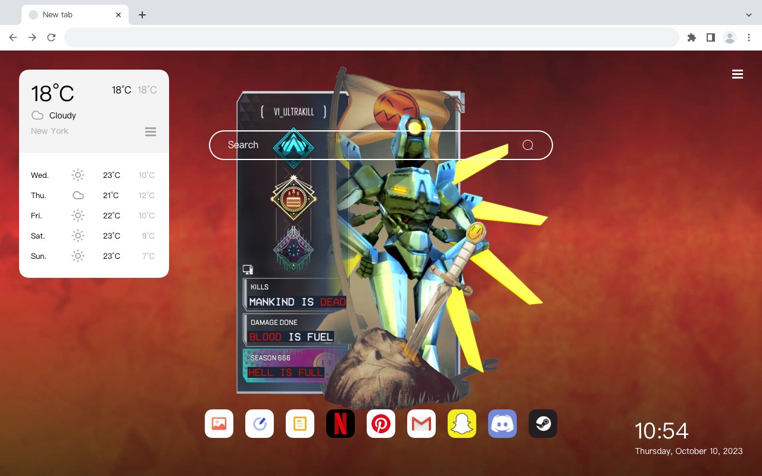Click Sunday's 7°C low temperature

click(x=148, y=256)
